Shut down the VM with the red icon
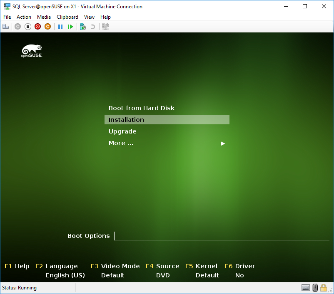Image resolution: width=334 pixels, height=294 pixels. click(38, 27)
